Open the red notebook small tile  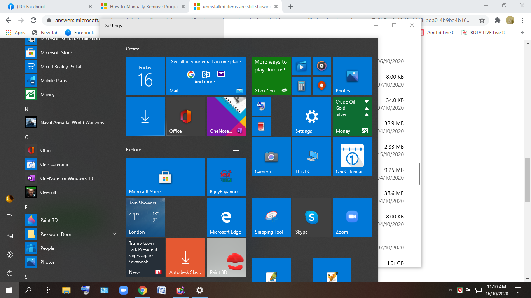click(261, 126)
